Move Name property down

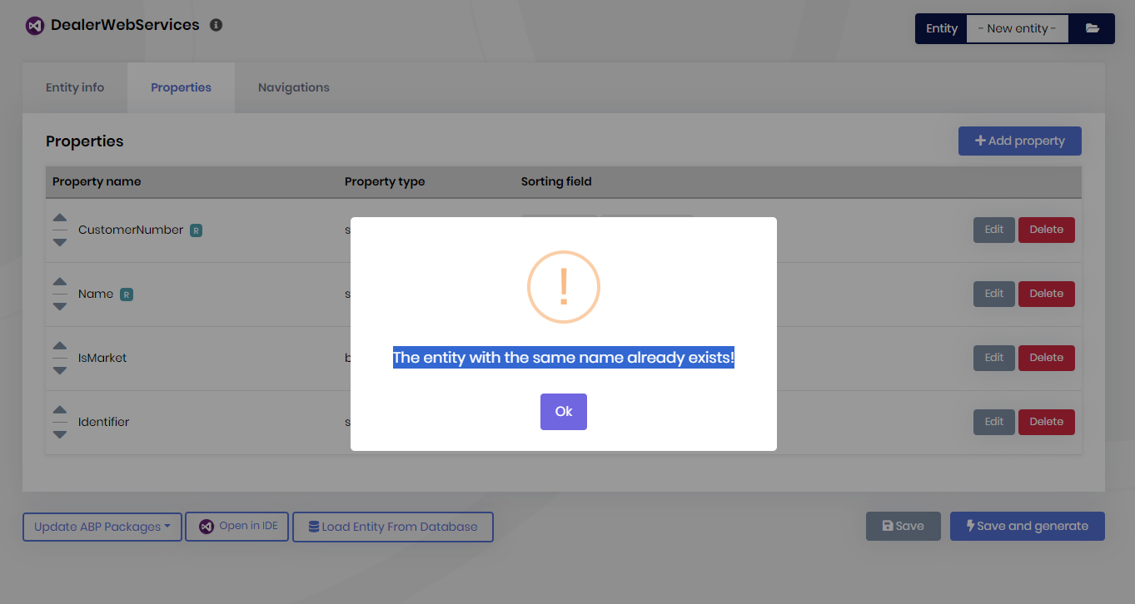click(x=60, y=306)
